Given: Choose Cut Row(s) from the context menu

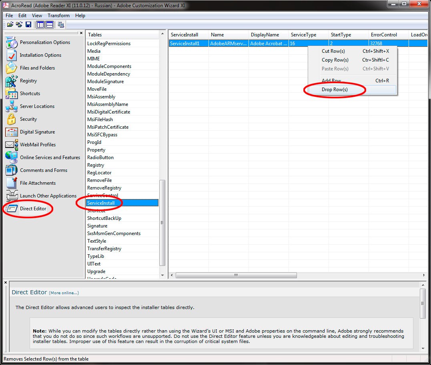Looking at the screenshot, I should tap(353, 51).
